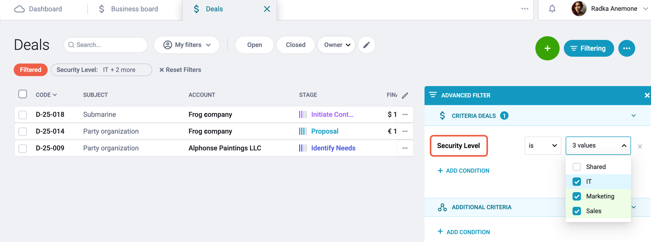Click Proposal stage
651x242 pixels.
pyautogui.click(x=325, y=131)
